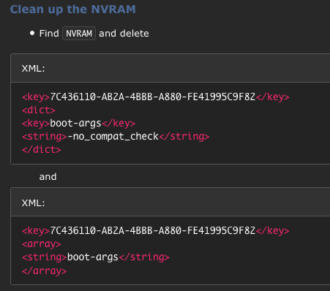Click the 'Clean up the NVRAM' heading
Screen dimensions: 330x291
coord(72,10)
